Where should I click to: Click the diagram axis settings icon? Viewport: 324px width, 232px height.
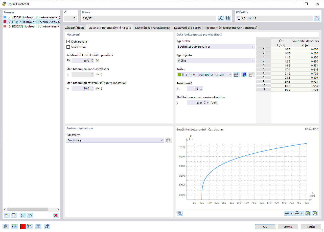[287, 213]
